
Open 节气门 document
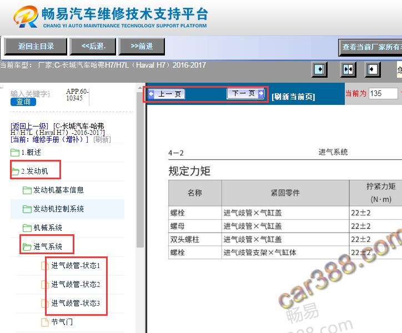click(x=62, y=322)
